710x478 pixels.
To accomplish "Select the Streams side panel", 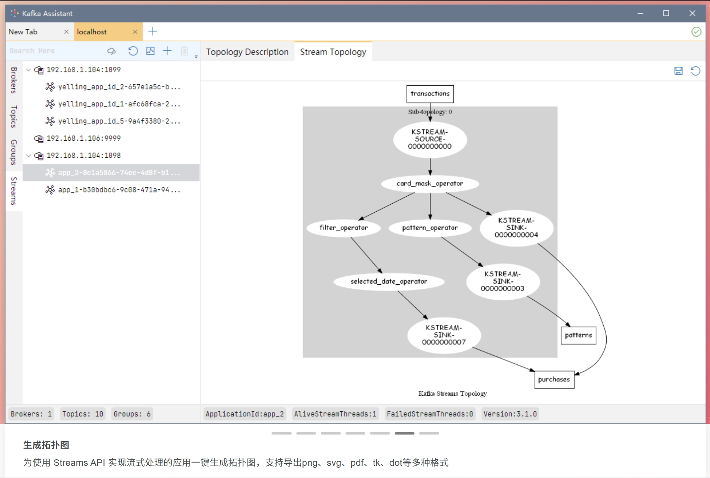I will click(x=14, y=191).
